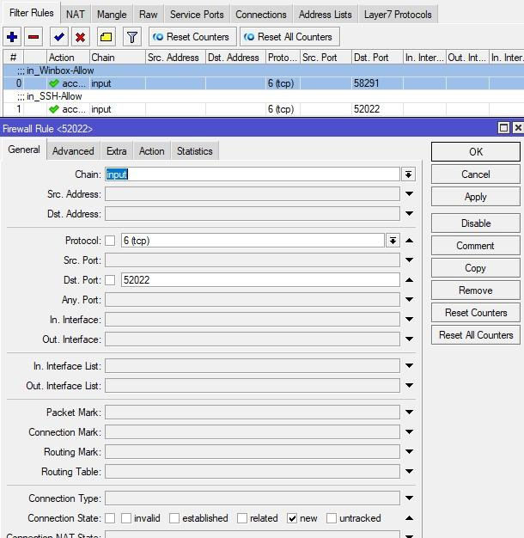Expand the Dst. Address field
524x538 pixels.
(x=409, y=213)
